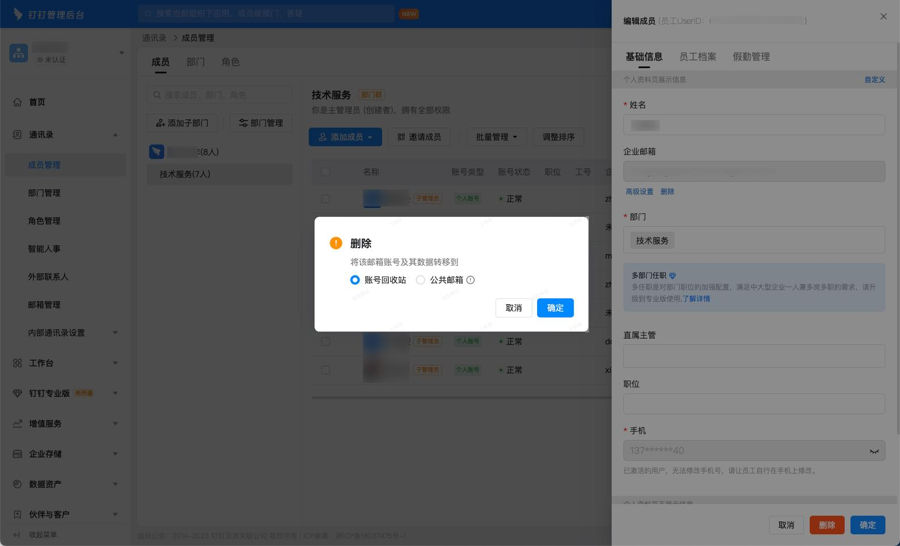Click the 工作台 workbench icon
Viewport: 900px width, 546px height.
pyautogui.click(x=17, y=363)
